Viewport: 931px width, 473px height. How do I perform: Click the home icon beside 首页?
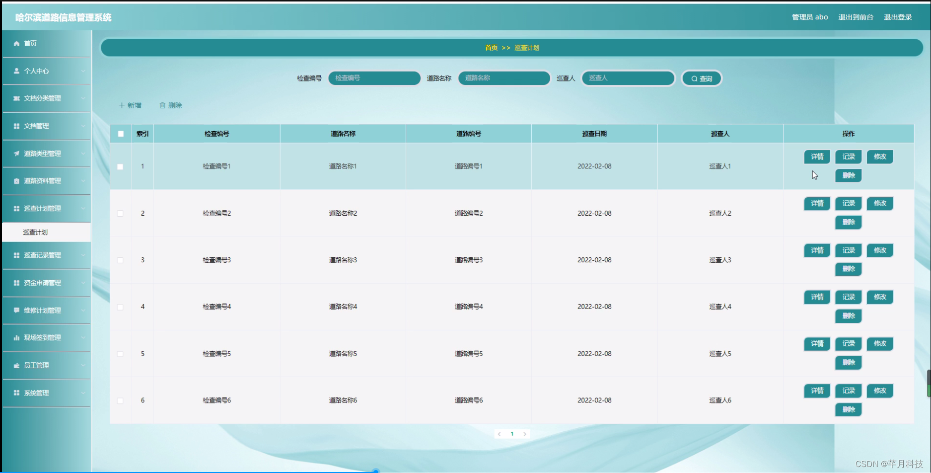pyautogui.click(x=16, y=43)
